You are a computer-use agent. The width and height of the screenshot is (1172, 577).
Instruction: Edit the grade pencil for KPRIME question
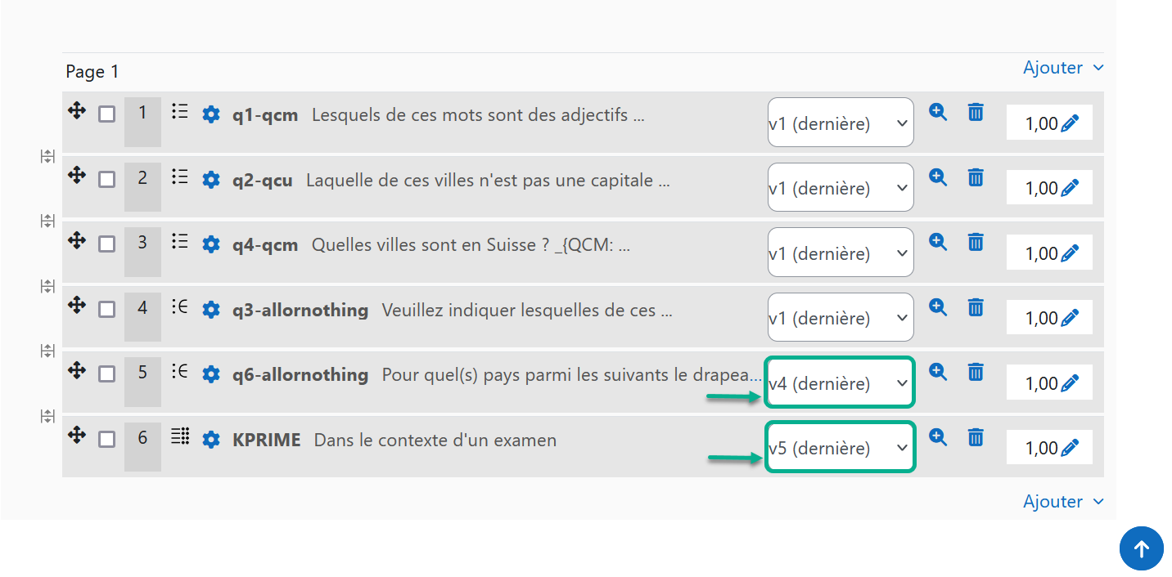1070,449
